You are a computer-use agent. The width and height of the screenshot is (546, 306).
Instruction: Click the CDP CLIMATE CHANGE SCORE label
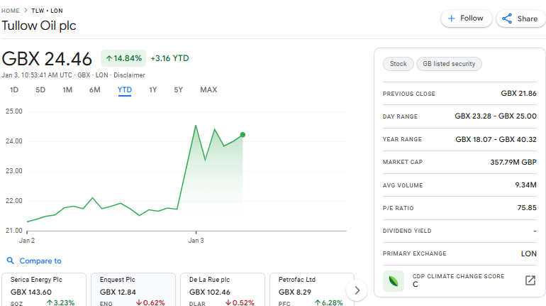[458, 276]
